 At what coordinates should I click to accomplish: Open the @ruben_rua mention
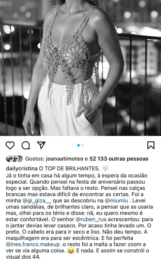[91, 220]
